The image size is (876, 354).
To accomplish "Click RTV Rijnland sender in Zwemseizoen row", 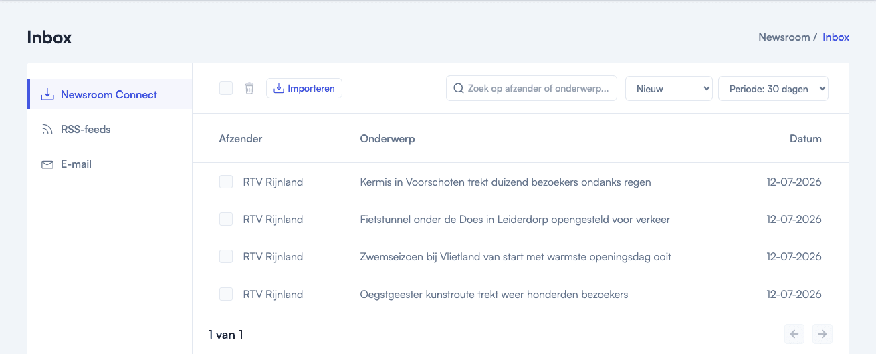I will (273, 256).
